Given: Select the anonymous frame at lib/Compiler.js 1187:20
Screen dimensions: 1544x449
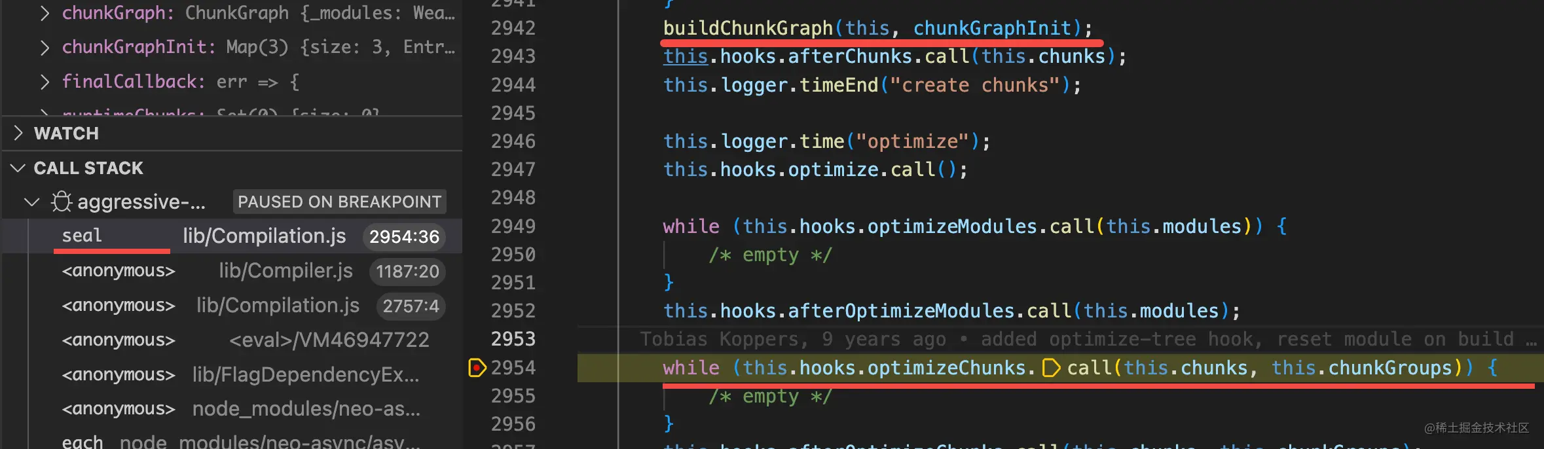Looking at the screenshot, I should point(232,271).
